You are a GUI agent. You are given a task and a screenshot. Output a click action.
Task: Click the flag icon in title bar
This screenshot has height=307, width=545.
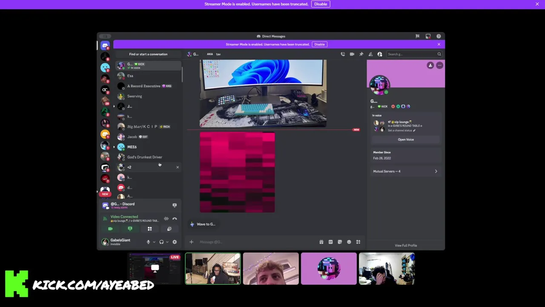point(417,36)
